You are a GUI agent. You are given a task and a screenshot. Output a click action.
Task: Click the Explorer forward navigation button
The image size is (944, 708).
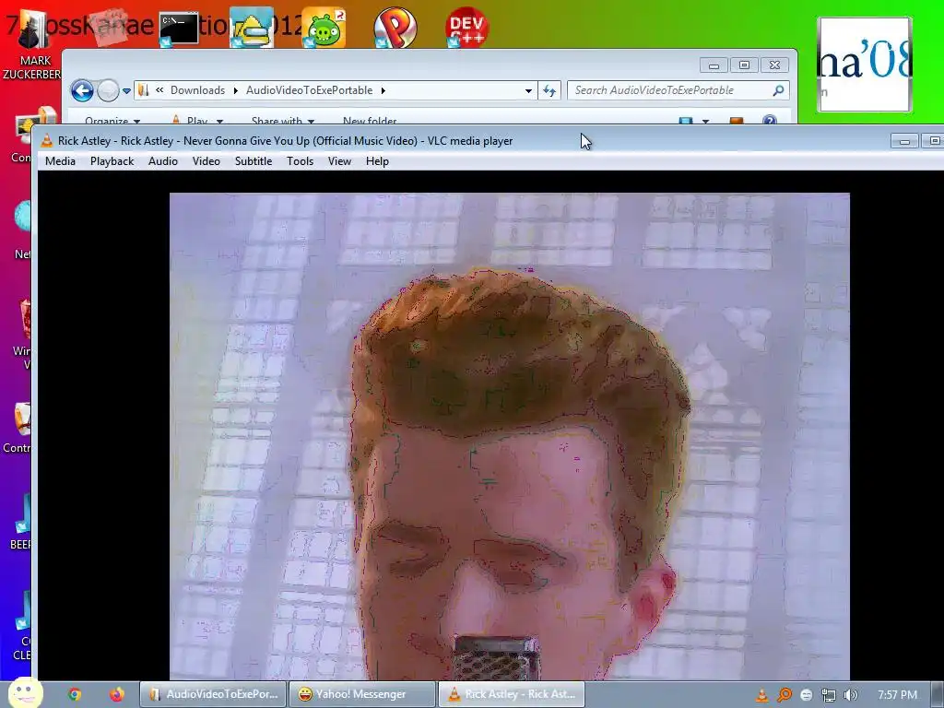click(x=109, y=91)
